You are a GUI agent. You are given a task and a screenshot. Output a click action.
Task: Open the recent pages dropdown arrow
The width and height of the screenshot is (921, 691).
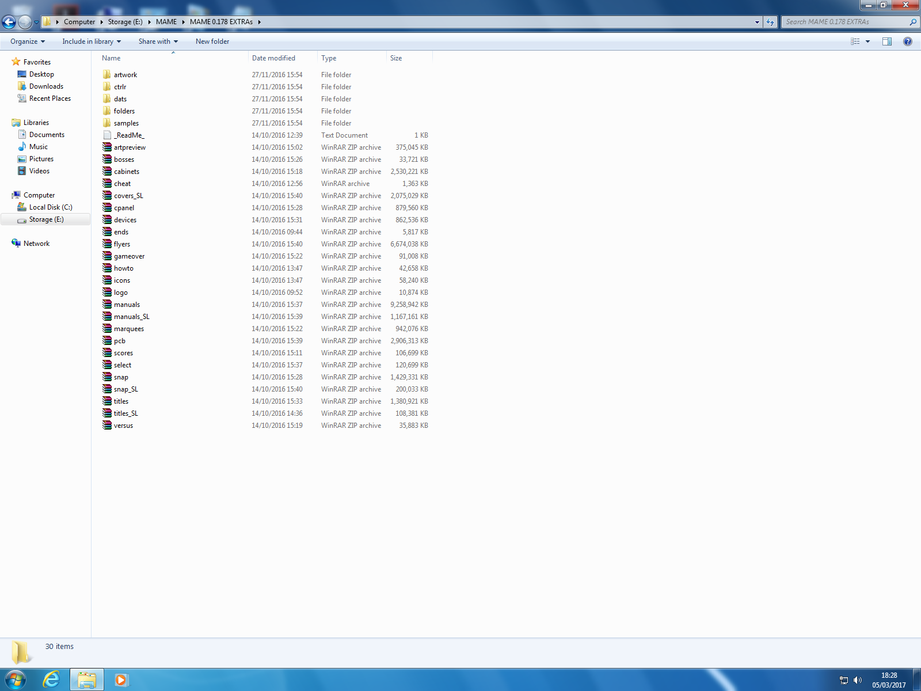click(x=36, y=22)
